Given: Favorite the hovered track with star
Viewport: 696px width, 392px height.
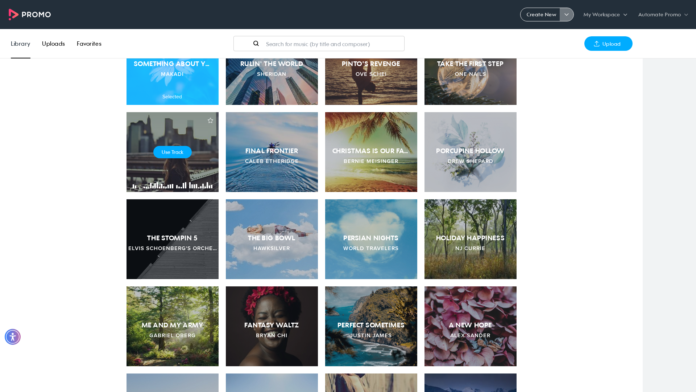Looking at the screenshot, I should (x=210, y=121).
